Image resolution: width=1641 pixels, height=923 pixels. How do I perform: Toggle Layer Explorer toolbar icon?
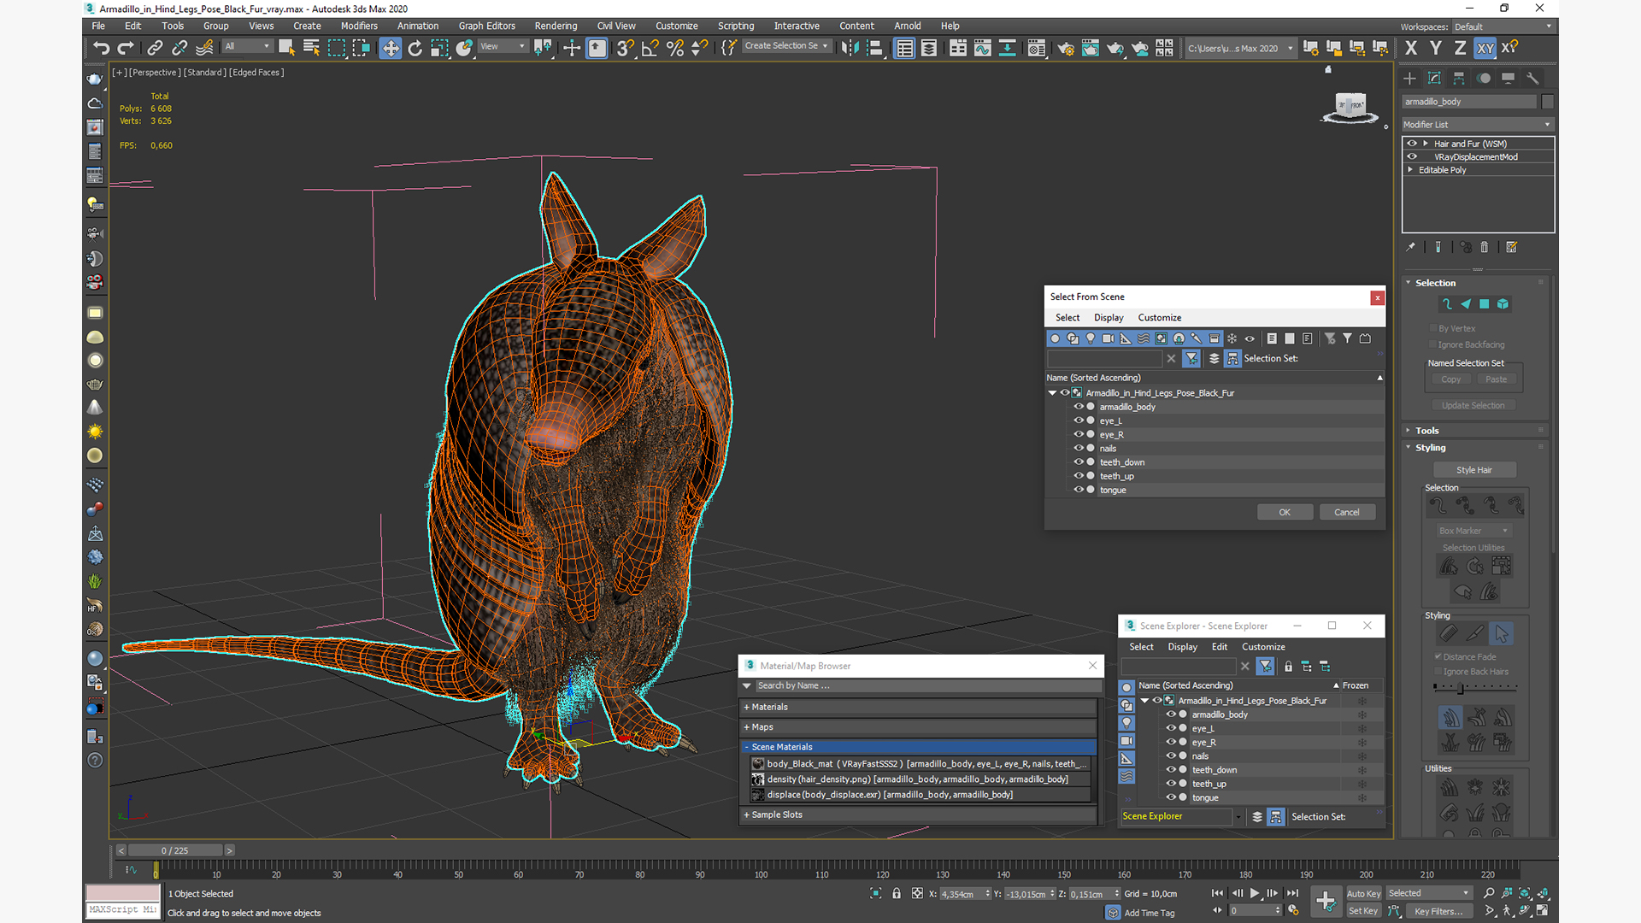[x=929, y=48]
